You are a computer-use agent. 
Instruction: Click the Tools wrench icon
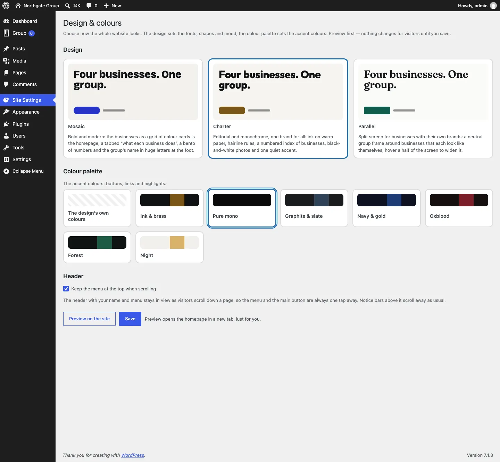pos(6,148)
